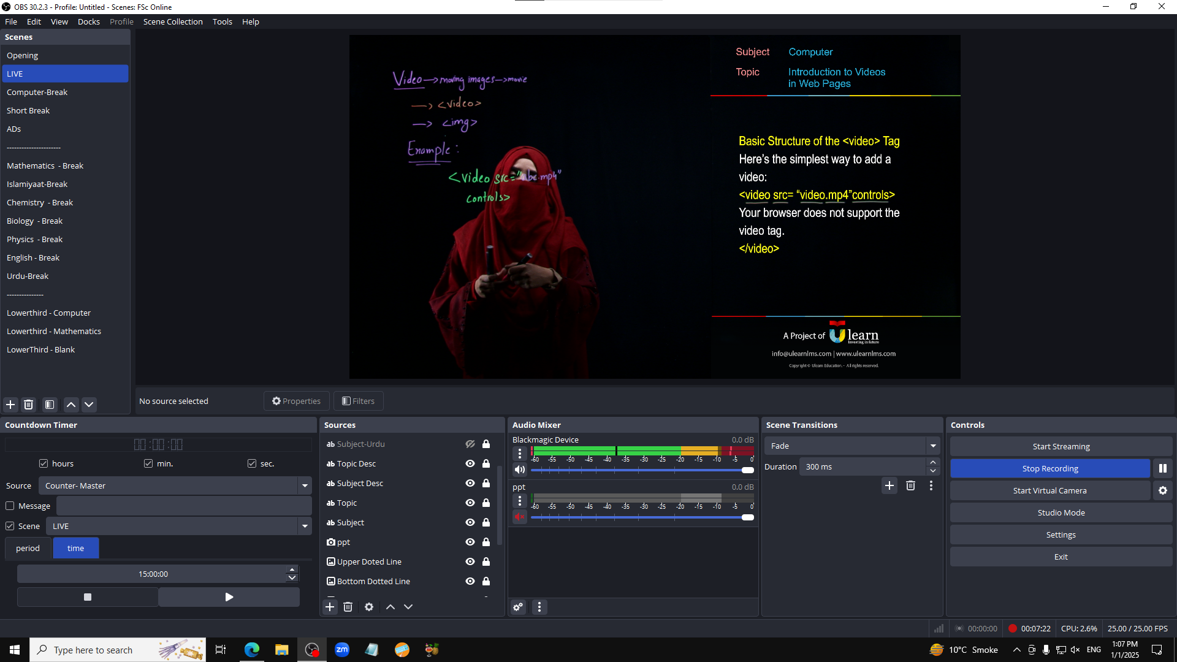Open the Tools menu
Image resolution: width=1177 pixels, height=662 pixels.
(x=223, y=21)
